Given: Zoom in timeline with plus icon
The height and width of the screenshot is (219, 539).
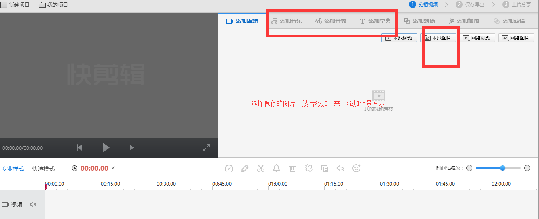Looking at the screenshot, I should pyautogui.click(x=527, y=168).
